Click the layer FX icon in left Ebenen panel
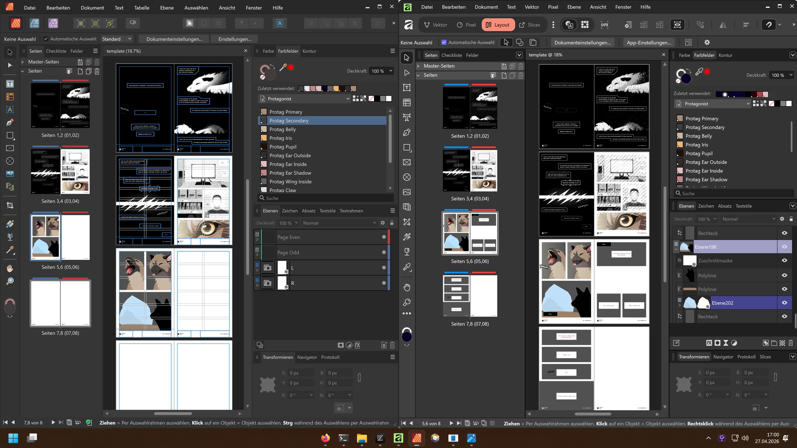This screenshot has height=448, width=797. tap(357, 345)
